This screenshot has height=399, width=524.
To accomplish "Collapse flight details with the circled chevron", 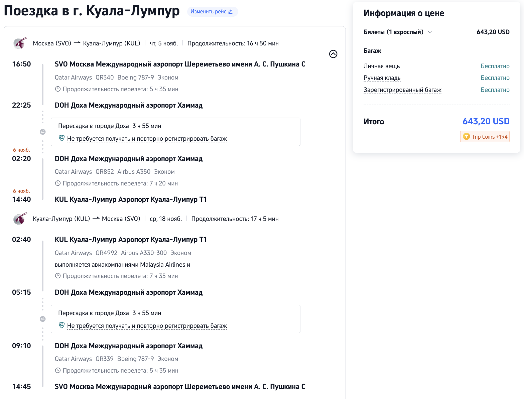I will (x=333, y=54).
